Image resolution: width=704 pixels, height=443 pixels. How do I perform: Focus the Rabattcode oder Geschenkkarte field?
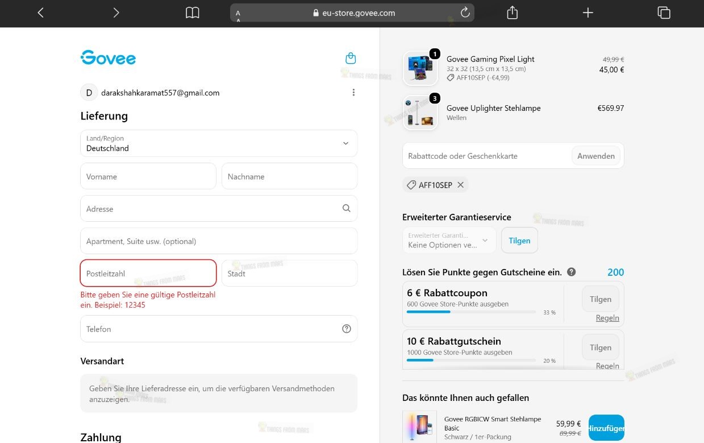point(486,156)
